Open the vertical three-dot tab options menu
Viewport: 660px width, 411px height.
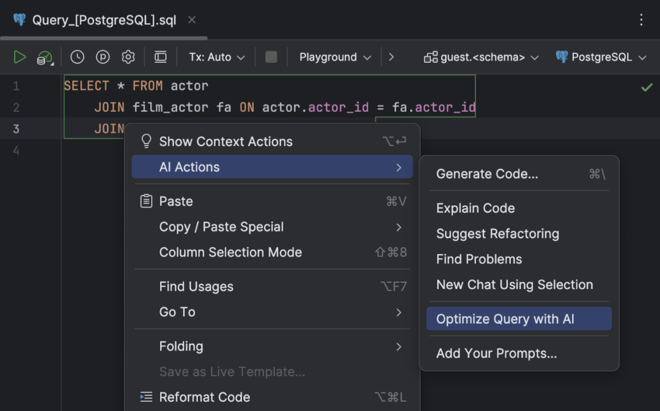pos(641,20)
